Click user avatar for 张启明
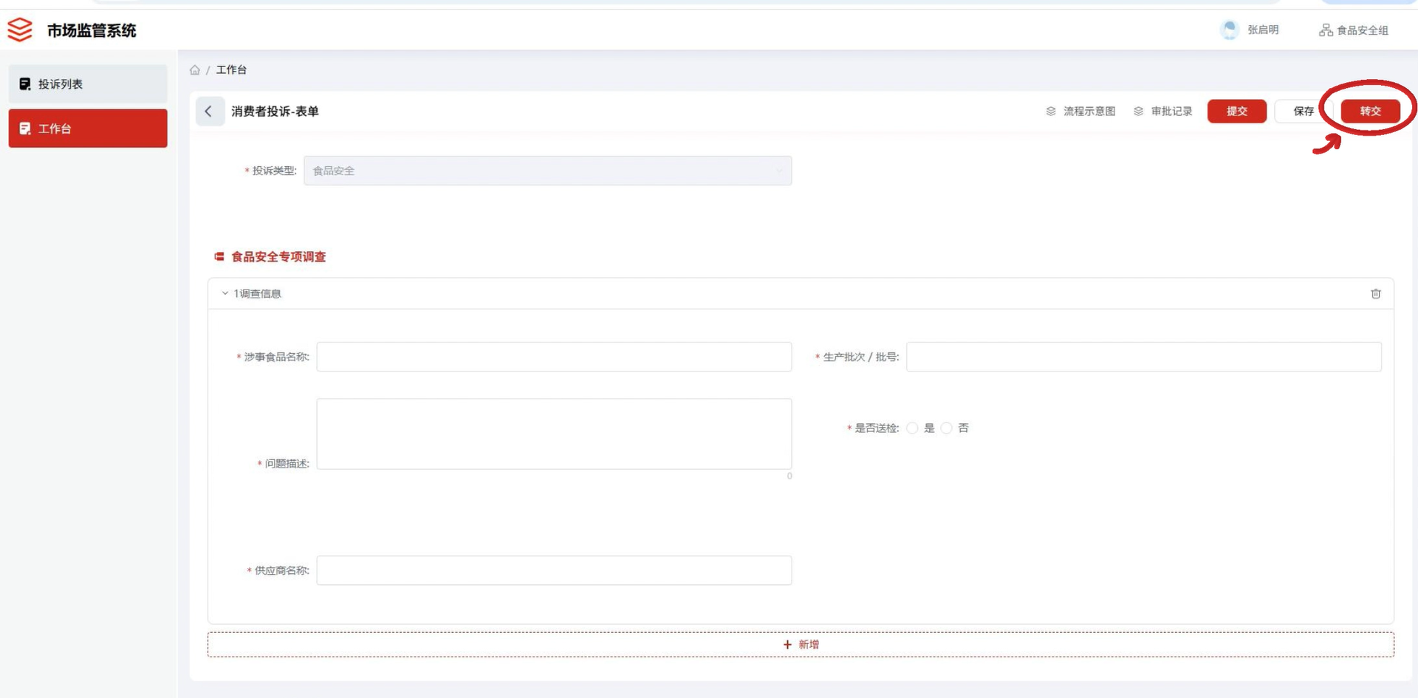 (x=1230, y=30)
